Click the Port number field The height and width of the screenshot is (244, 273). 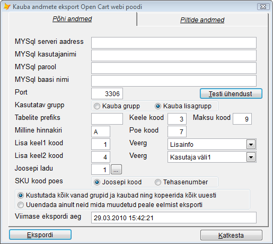point(107,93)
